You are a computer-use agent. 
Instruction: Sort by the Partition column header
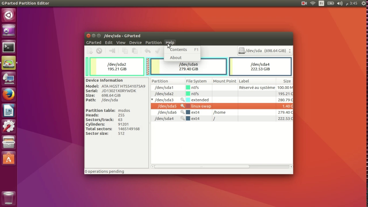(168, 81)
